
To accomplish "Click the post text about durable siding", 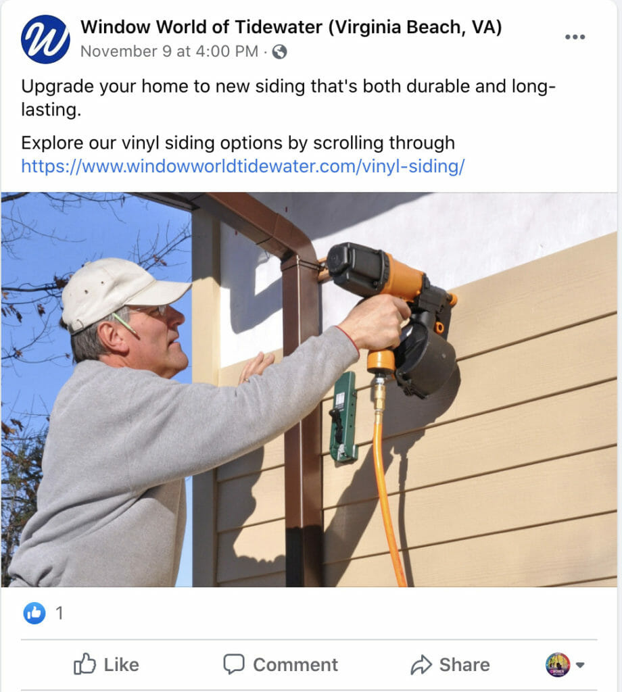I will [x=288, y=97].
